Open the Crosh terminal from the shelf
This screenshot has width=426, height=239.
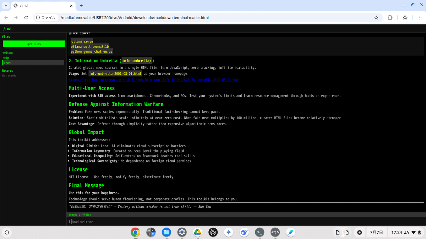coord(260,232)
